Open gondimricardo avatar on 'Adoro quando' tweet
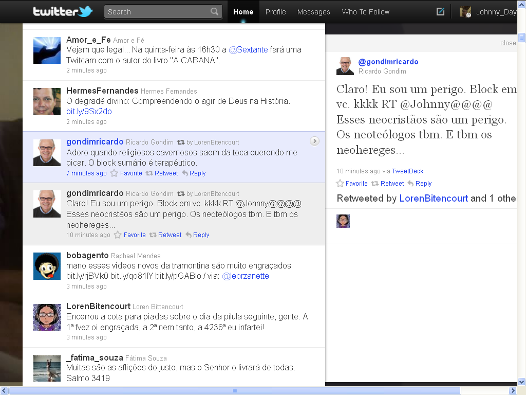The image size is (526, 395). (x=47, y=153)
